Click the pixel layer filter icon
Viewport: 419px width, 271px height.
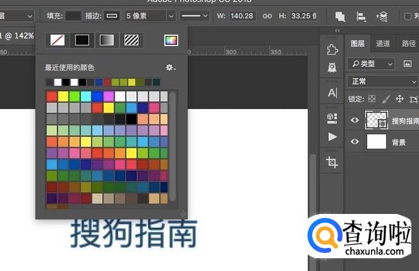[x=407, y=64]
